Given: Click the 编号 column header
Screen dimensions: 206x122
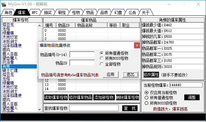Looking at the screenshot, I should coord(50,25).
